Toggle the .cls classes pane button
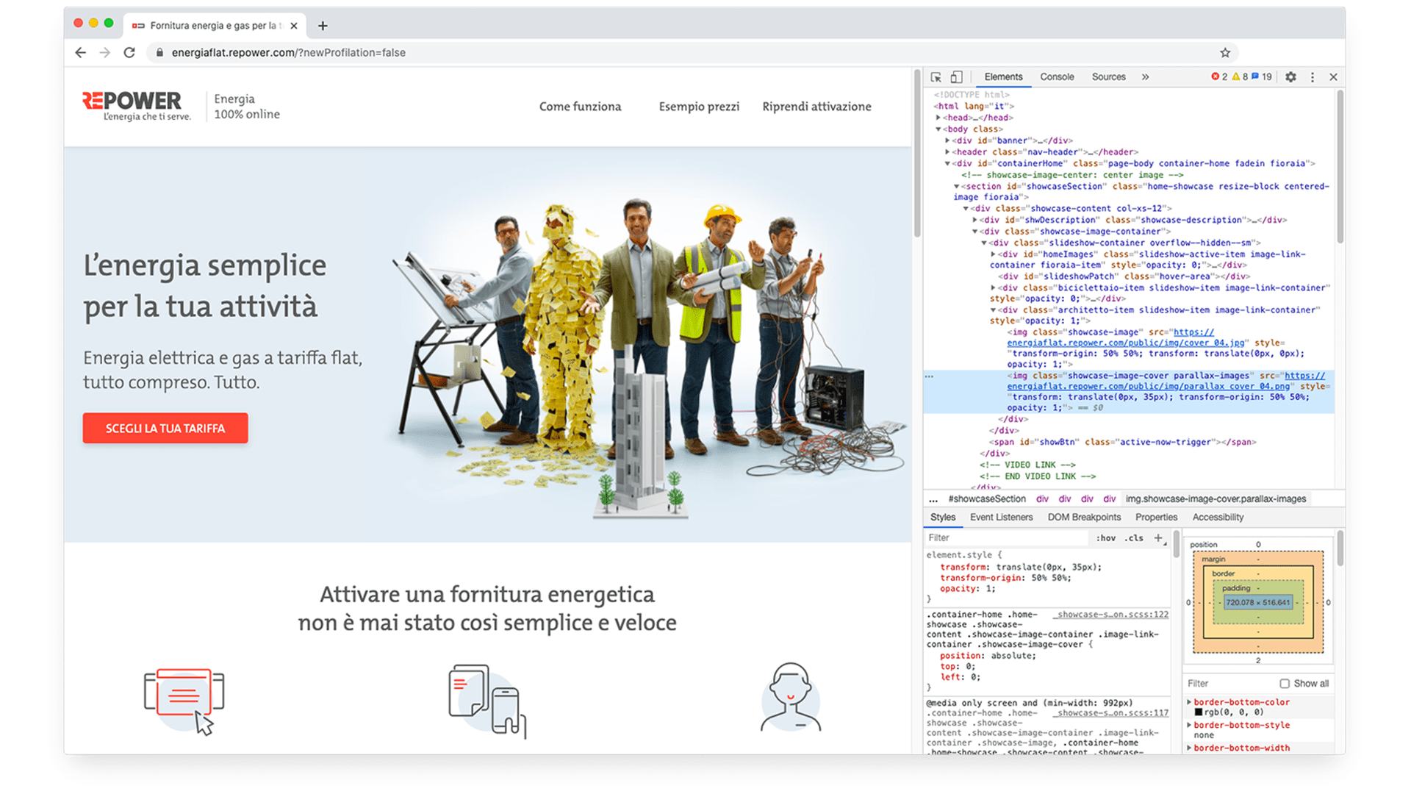 (1135, 538)
